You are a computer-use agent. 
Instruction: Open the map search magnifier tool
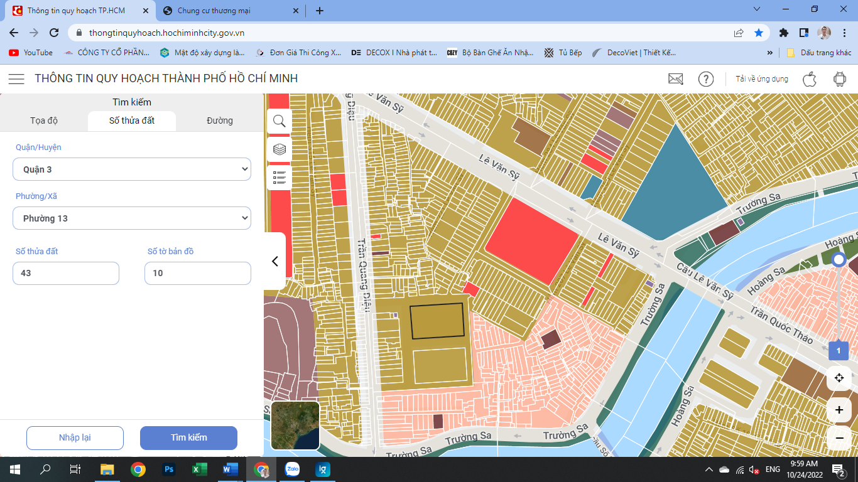tap(280, 120)
